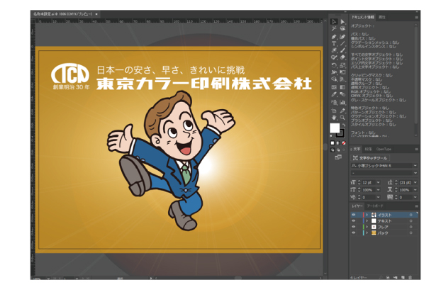Screen dimensions: 446x292
Task: Choose the Shaper/Pencil tool
Action: tap(334, 57)
